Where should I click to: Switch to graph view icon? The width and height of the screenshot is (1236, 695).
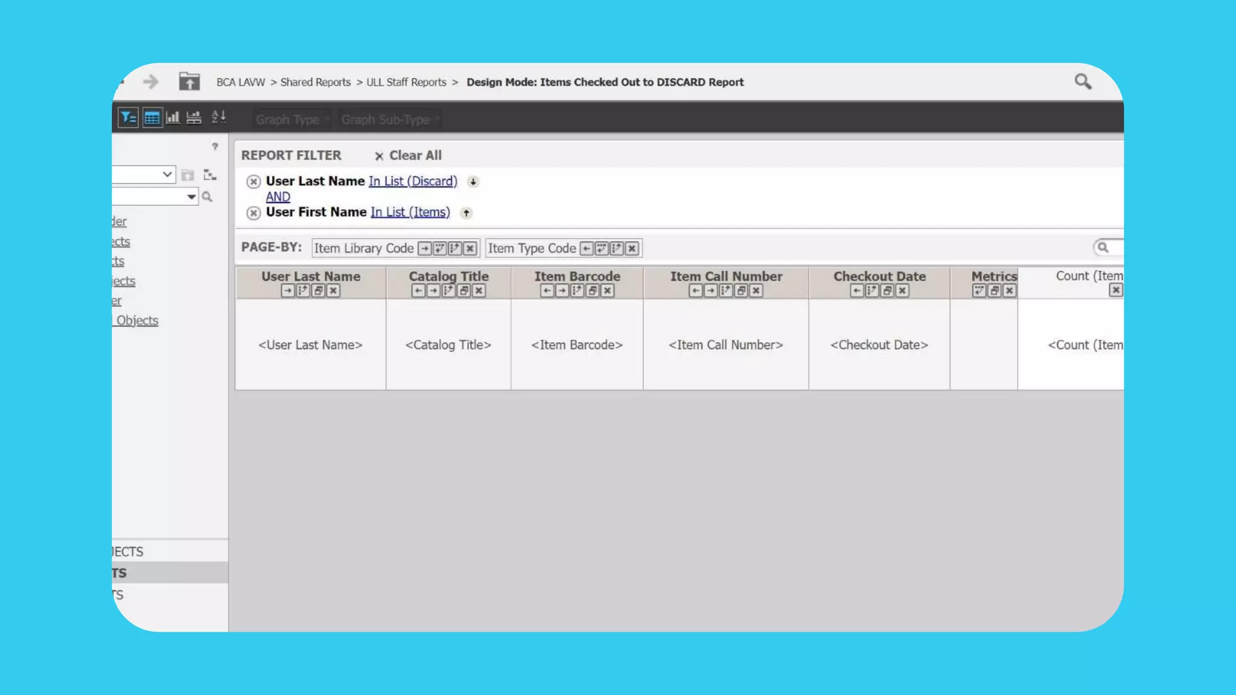pos(173,118)
